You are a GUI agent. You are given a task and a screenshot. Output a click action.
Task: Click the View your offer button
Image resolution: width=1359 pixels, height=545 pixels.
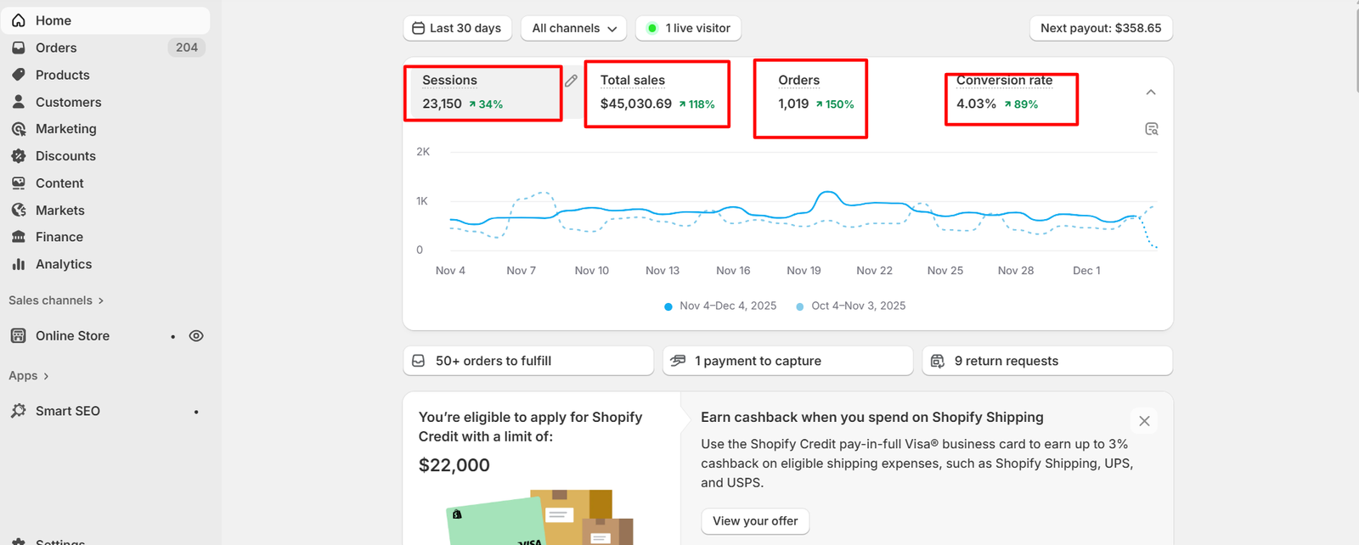(755, 521)
